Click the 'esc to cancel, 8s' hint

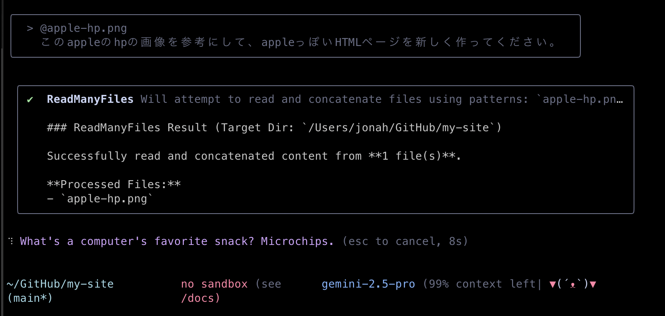pos(405,241)
